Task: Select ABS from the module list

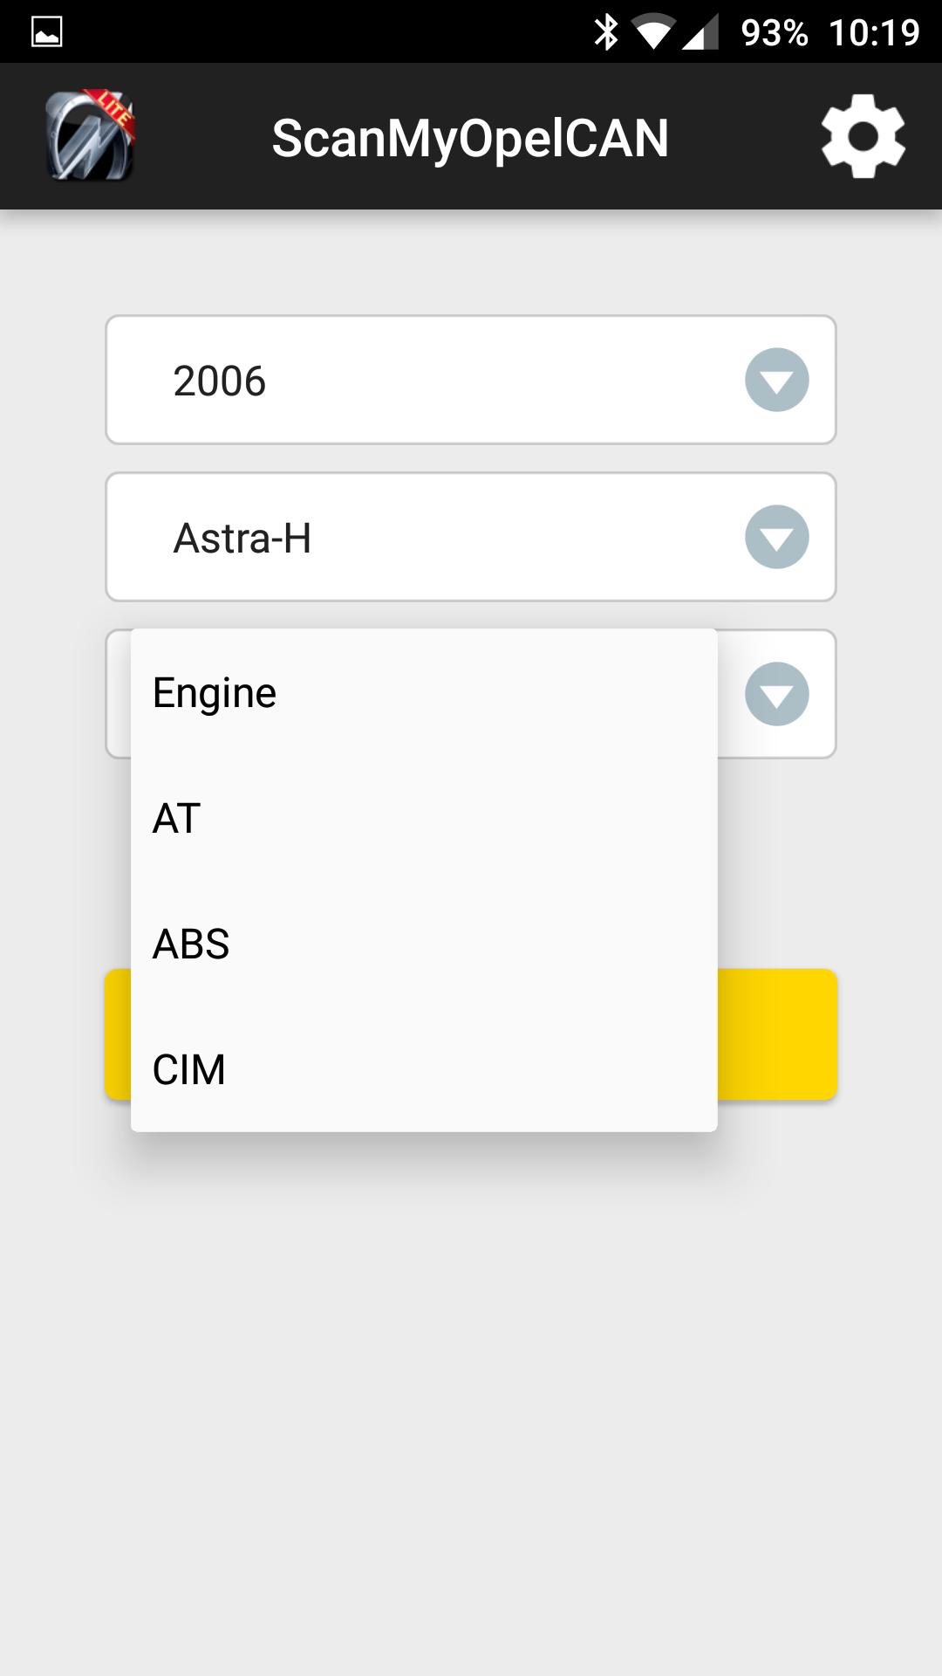Action: [424, 944]
